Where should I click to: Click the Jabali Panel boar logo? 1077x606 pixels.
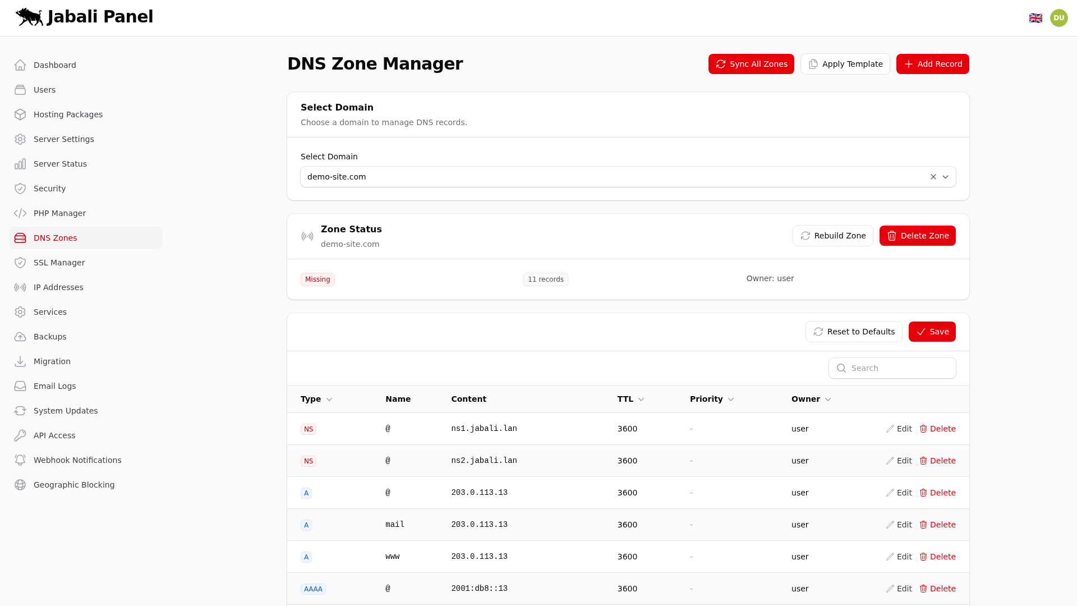(x=29, y=17)
